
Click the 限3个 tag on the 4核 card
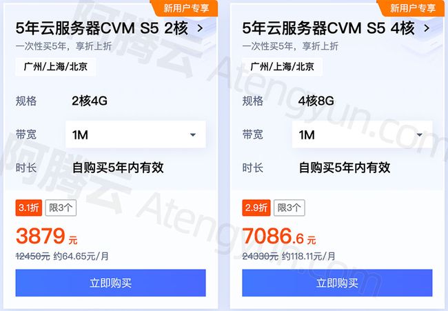click(289, 208)
